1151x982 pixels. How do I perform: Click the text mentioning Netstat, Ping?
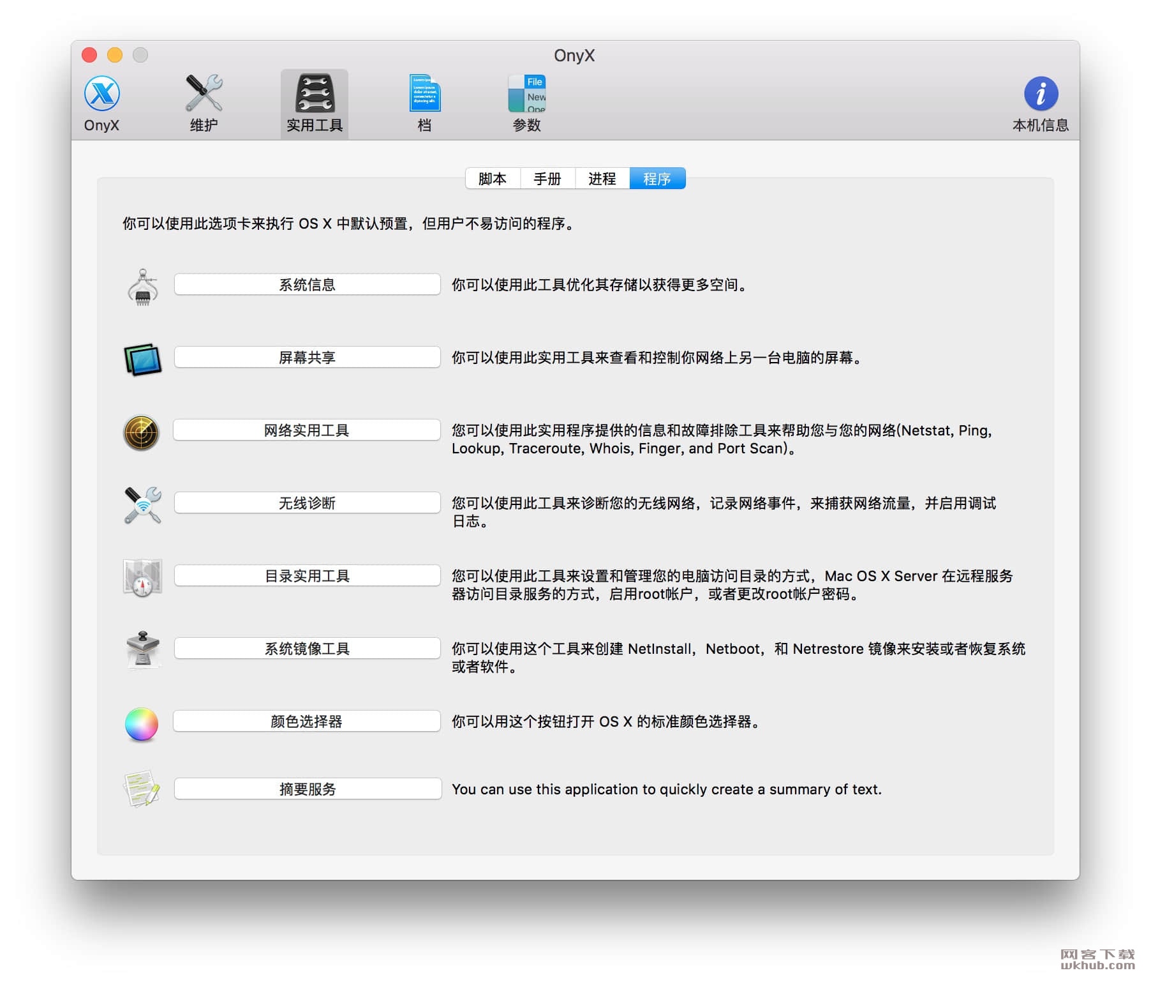point(722,439)
